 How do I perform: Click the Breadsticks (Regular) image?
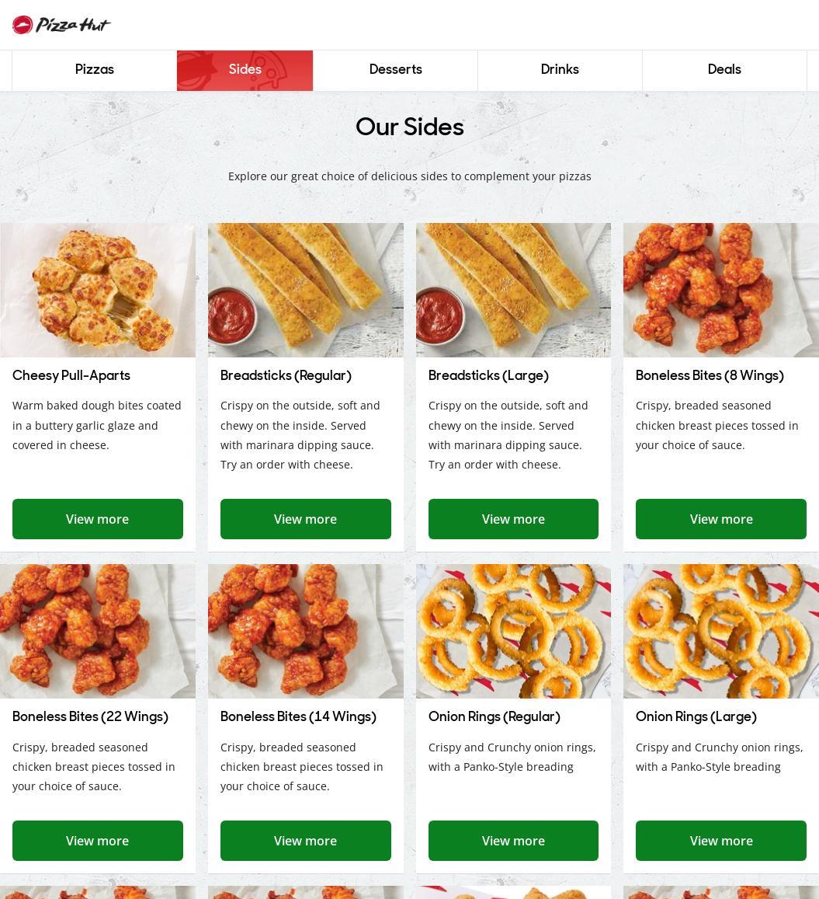pyautogui.click(x=306, y=290)
